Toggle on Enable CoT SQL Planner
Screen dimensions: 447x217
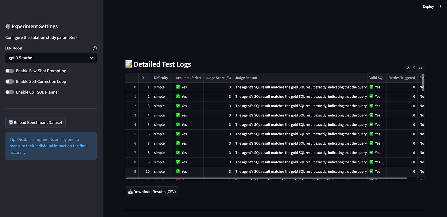[x=10, y=92]
